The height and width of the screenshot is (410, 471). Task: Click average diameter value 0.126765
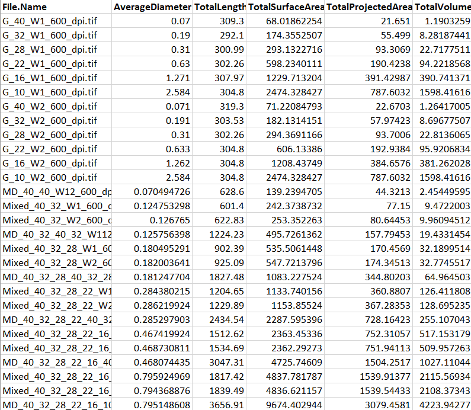tap(152, 220)
